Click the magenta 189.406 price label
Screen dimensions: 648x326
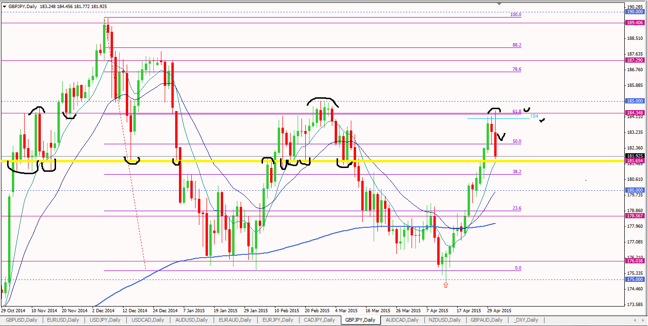coord(635,22)
